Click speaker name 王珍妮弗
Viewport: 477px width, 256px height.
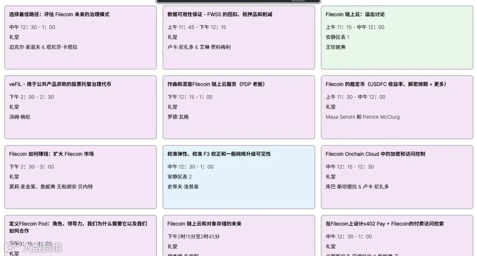pos(336,47)
